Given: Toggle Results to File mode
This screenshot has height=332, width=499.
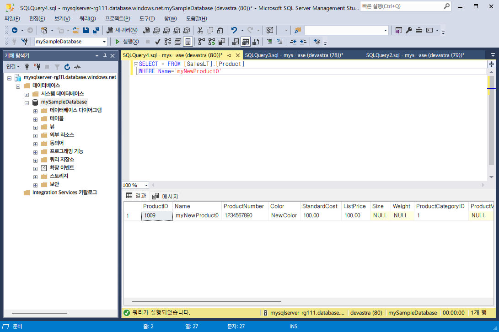Looking at the screenshot, I should pyautogui.click(x=256, y=41).
